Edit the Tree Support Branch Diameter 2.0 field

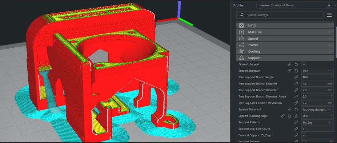(x=317, y=90)
